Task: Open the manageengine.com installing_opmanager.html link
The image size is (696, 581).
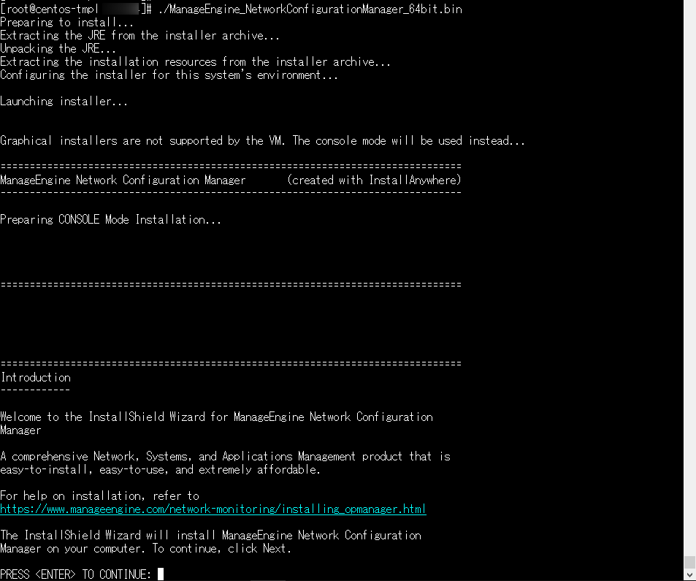Action: coord(213,509)
